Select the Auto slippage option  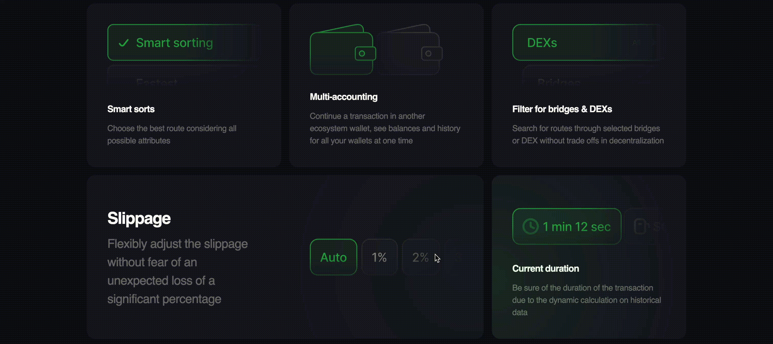coord(333,257)
